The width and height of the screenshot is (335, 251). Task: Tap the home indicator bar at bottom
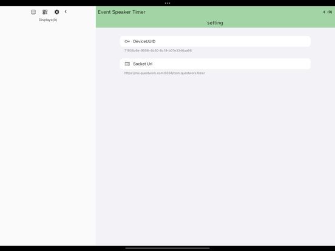point(167,248)
